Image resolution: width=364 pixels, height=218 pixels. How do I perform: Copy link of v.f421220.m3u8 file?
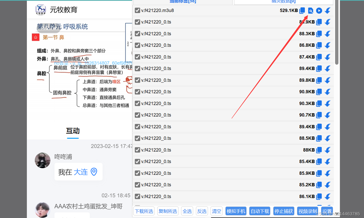pos(302,11)
